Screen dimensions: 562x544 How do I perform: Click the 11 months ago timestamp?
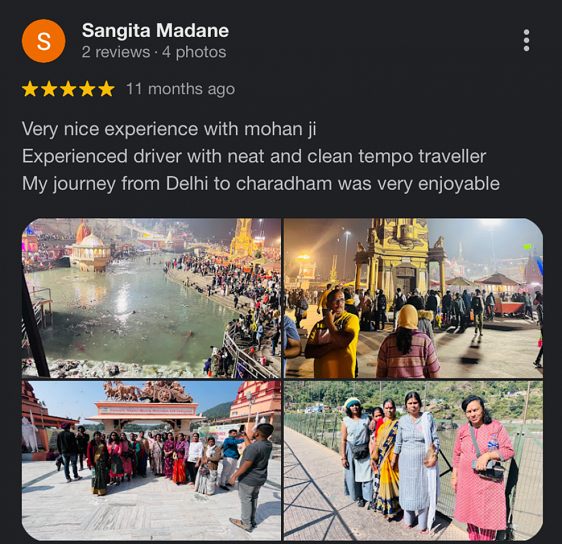180,89
